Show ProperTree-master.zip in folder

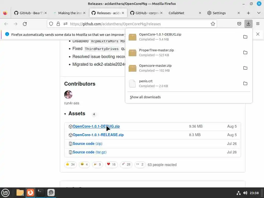pos(245,52)
